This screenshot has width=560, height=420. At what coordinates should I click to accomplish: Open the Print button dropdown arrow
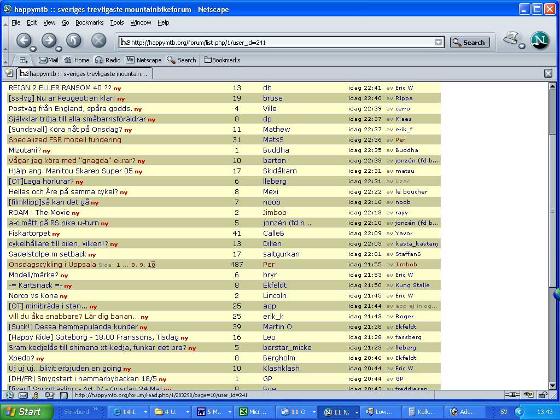click(x=522, y=46)
